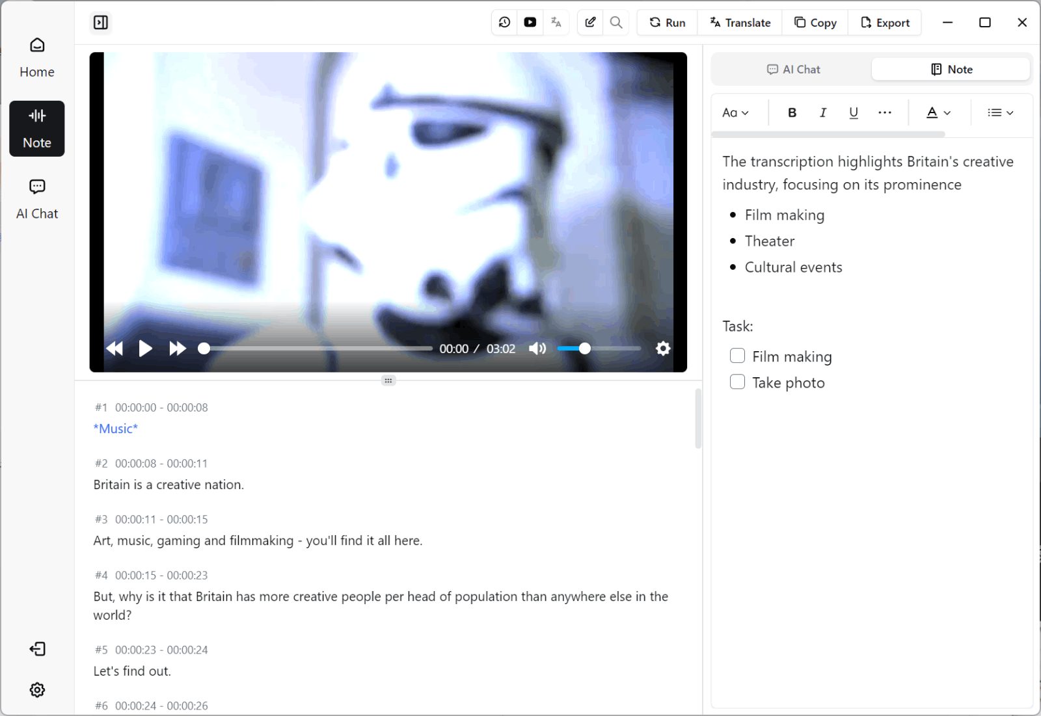Fast forward the video
The width and height of the screenshot is (1041, 716).
178,349
